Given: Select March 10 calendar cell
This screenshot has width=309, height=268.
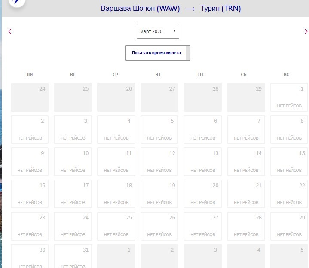Looking at the screenshot, I should click(73, 161).
